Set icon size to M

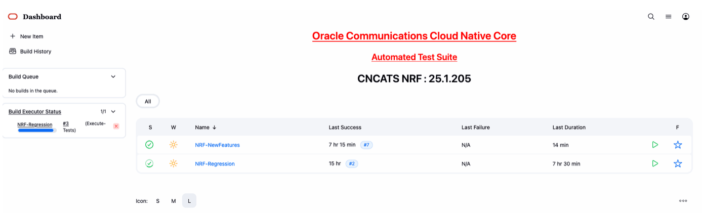pyautogui.click(x=173, y=201)
